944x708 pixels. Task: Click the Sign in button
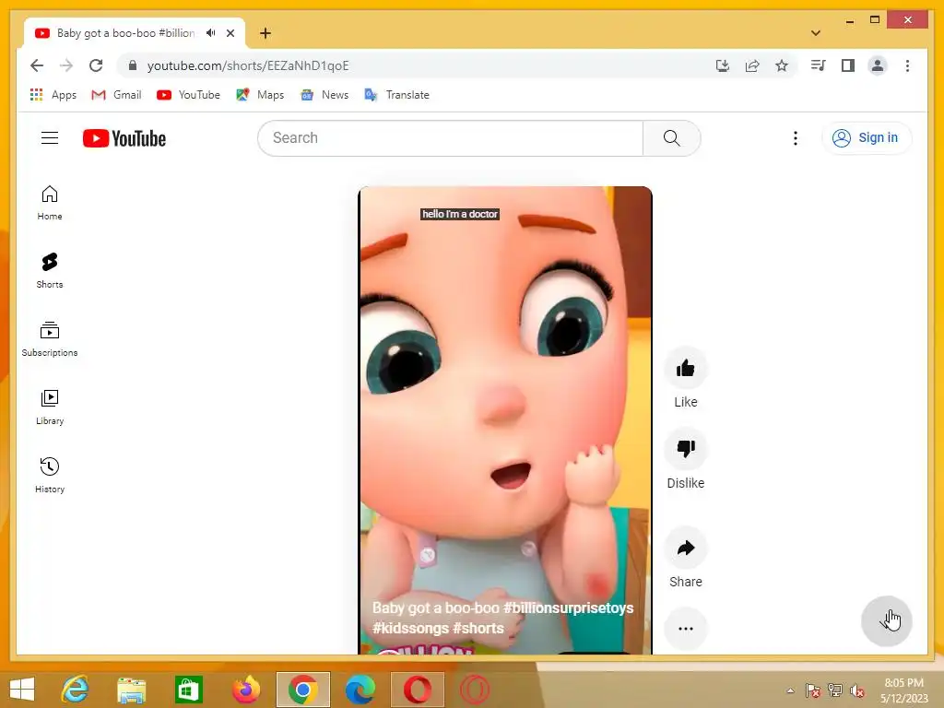point(867,138)
